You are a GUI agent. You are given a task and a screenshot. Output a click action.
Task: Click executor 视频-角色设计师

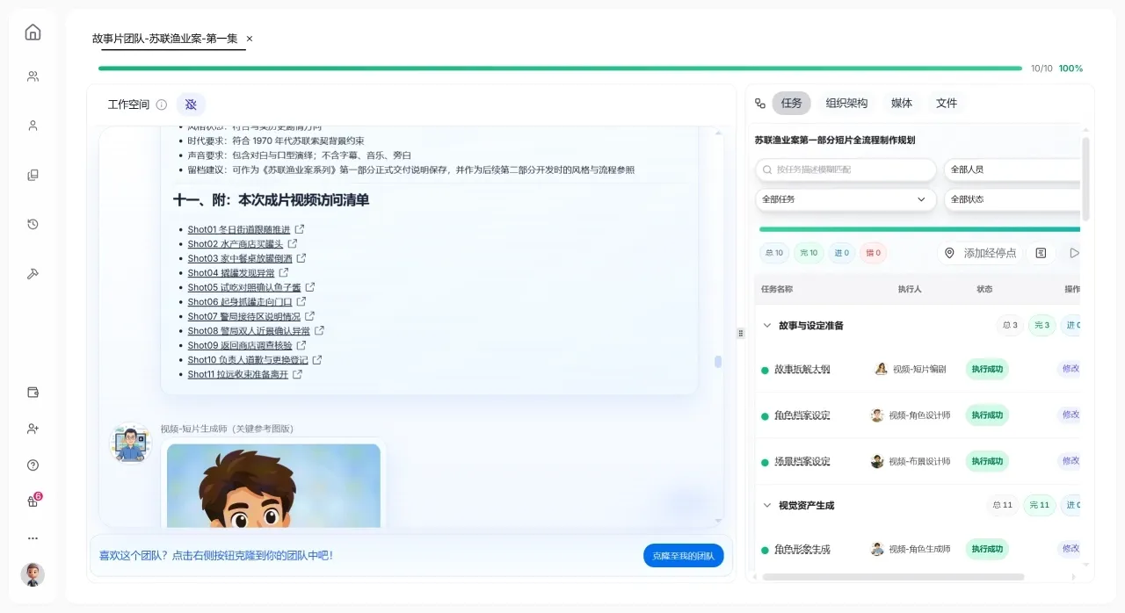(x=911, y=415)
